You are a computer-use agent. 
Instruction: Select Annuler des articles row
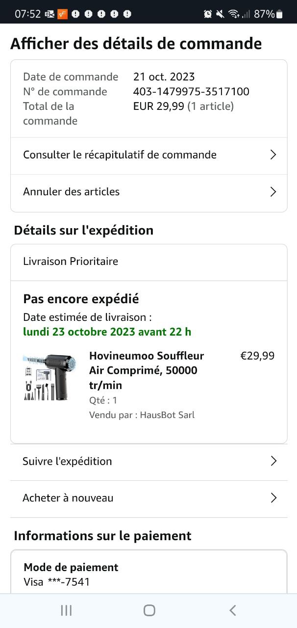pyautogui.click(x=72, y=192)
